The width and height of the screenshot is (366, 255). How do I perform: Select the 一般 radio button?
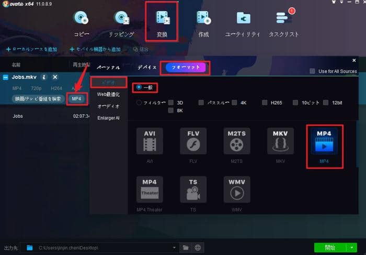coord(139,87)
